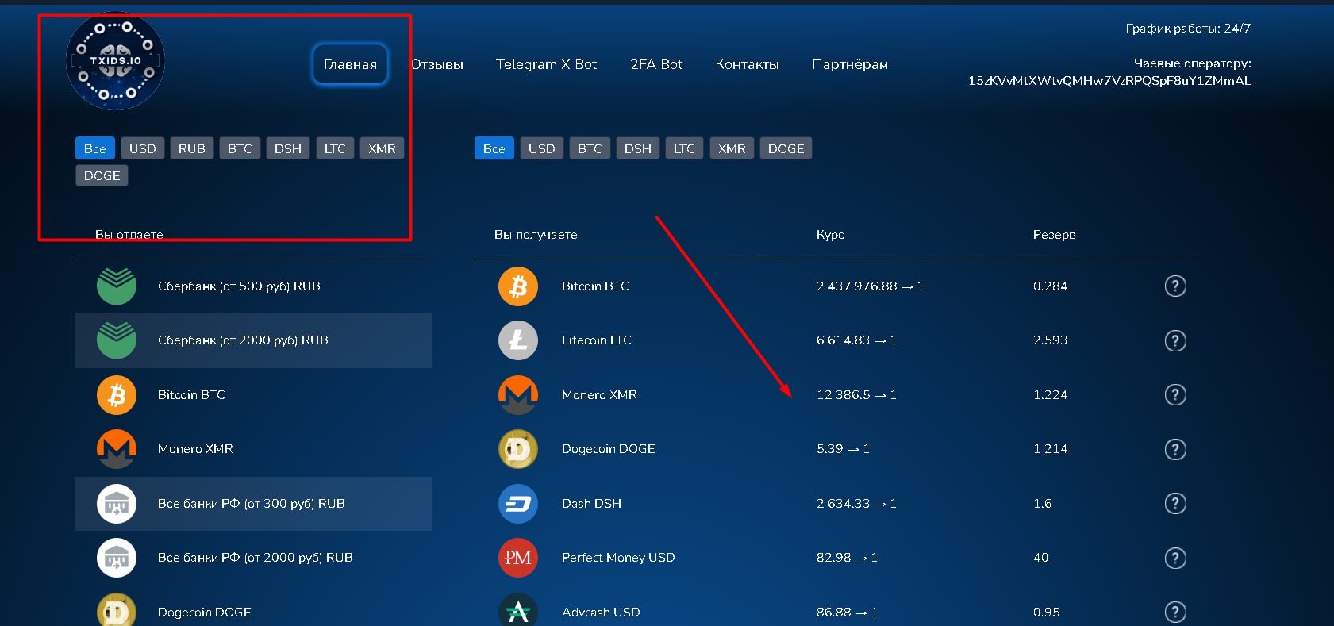Image resolution: width=1334 pixels, height=626 pixels.
Task: Open help icon for the Monero XMR row
Action: [1175, 395]
